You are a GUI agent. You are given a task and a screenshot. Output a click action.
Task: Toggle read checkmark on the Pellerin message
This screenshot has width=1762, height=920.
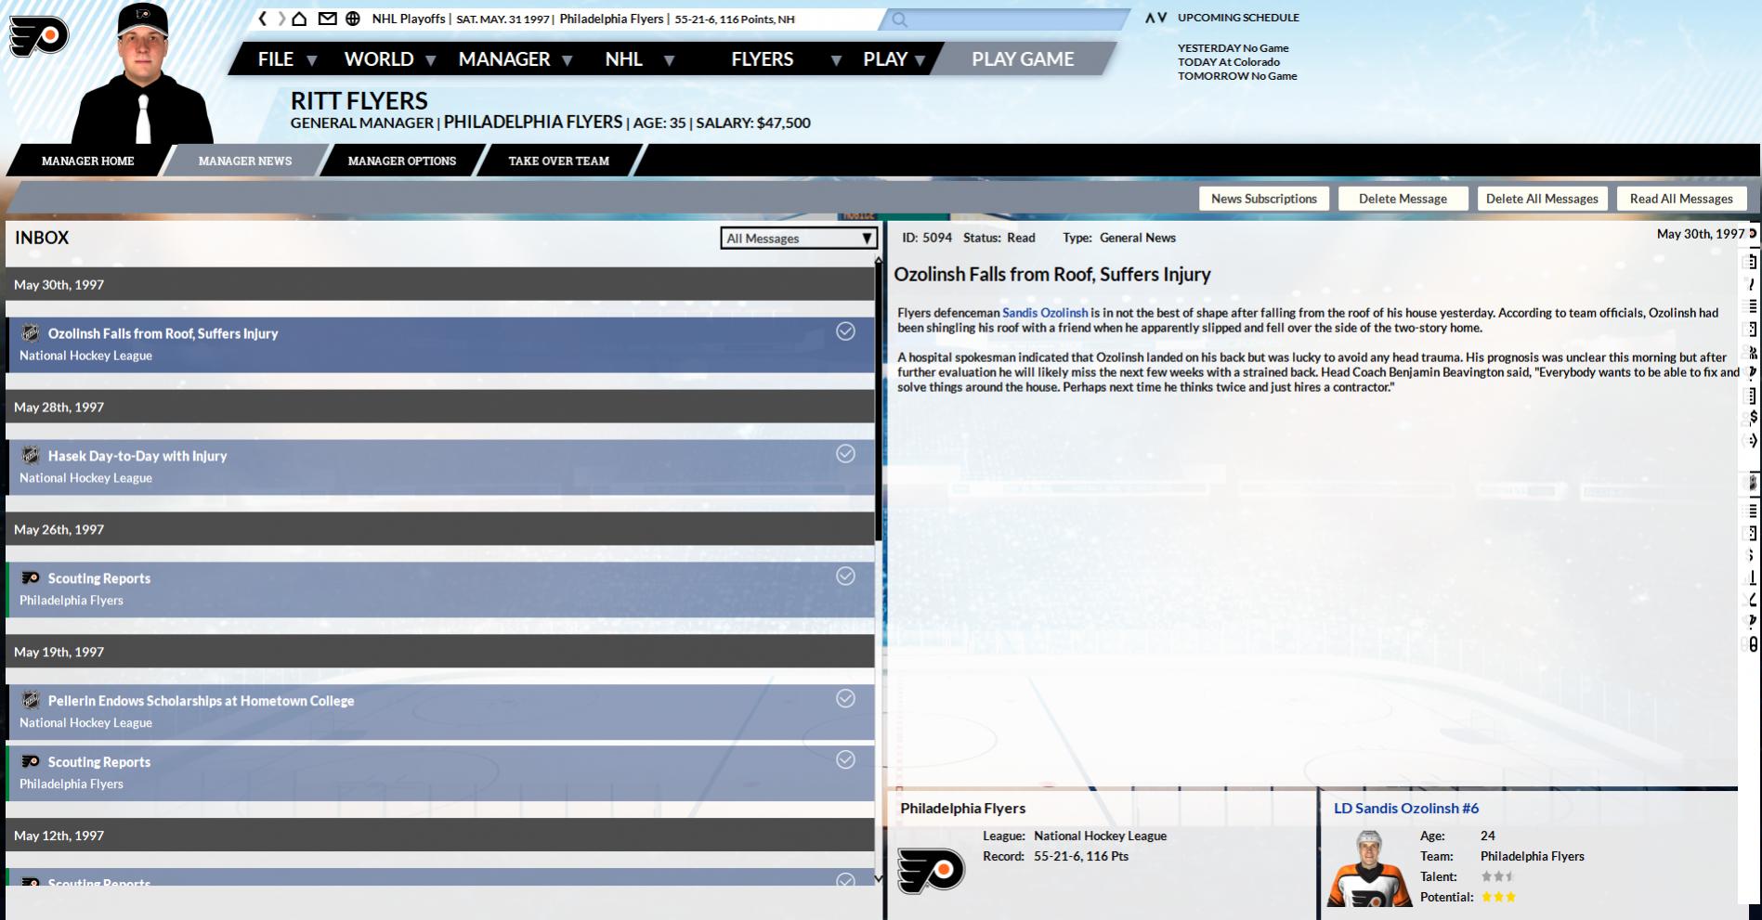click(845, 699)
